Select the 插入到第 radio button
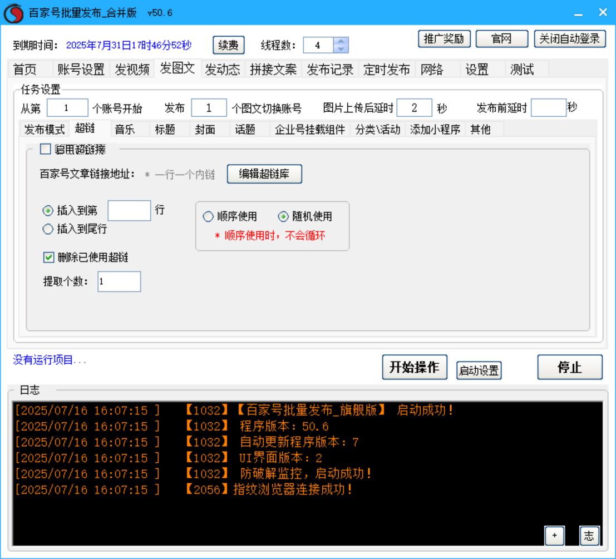Image resolution: width=616 pixels, height=559 pixels. (48, 211)
